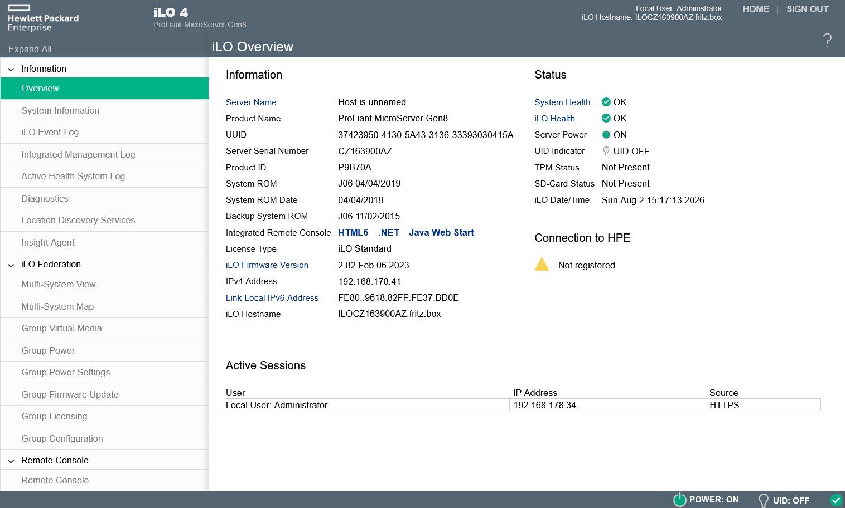Click the Not registered text
This screenshot has width=845, height=508.
(x=586, y=265)
